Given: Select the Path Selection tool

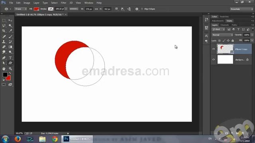Looking at the screenshot, I should (4, 63).
